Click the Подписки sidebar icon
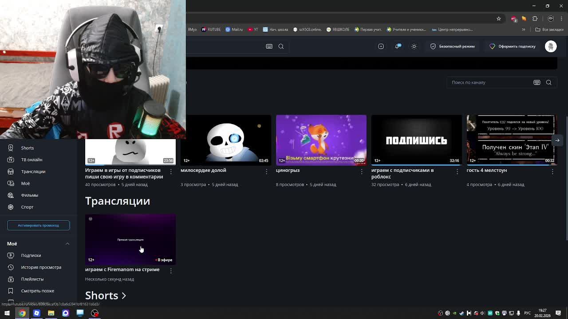The width and height of the screenshot is (568, 319). [11, 255]
